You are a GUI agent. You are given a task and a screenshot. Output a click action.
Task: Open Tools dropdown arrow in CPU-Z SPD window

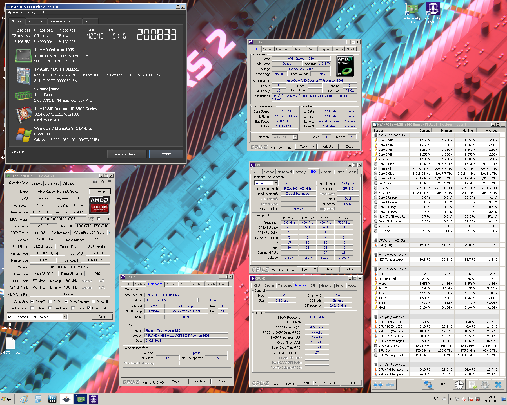(x=315, y=269)
